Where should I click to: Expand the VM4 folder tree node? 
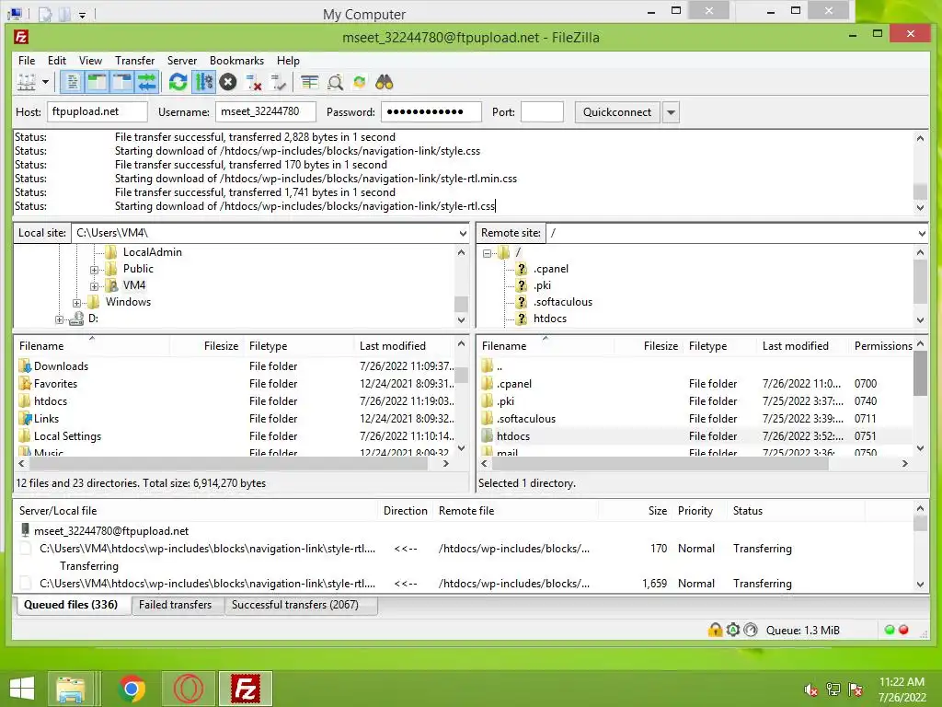coord(94,286)
